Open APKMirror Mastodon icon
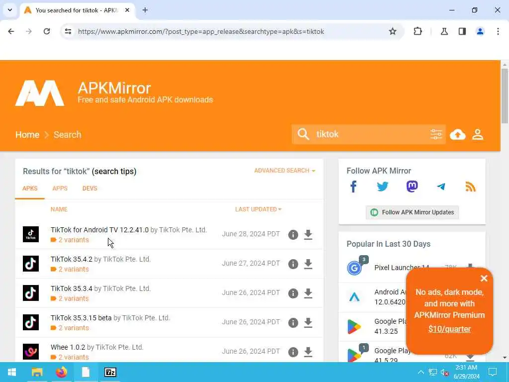509x382 pixels. tap(412, 187)
